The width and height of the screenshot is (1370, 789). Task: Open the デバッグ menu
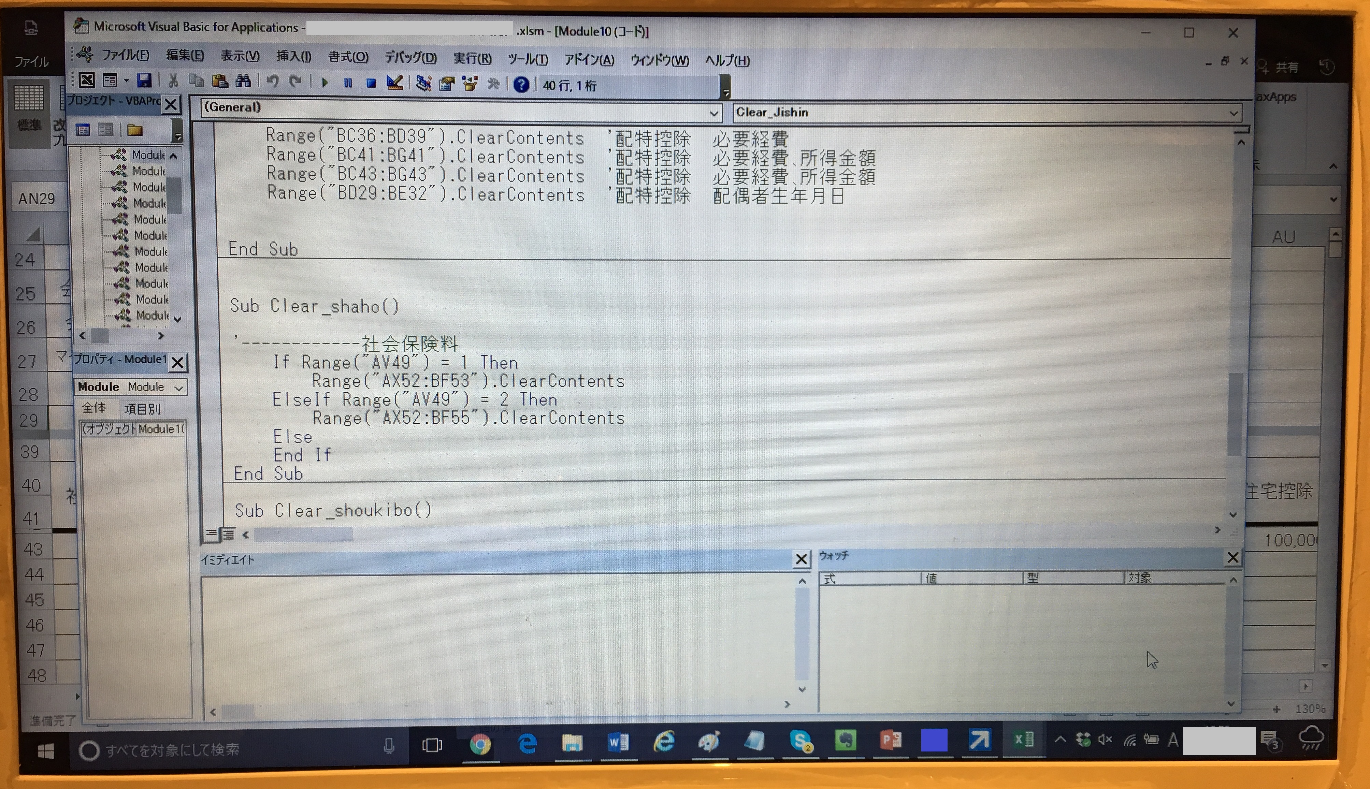(x=410, y=59)
